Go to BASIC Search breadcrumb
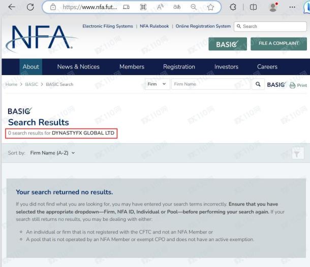310x267 pixels. [59, 84]
